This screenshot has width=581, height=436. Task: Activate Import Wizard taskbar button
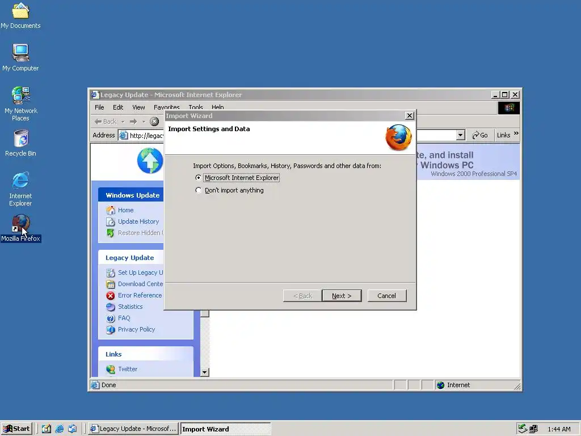point(225,429)
